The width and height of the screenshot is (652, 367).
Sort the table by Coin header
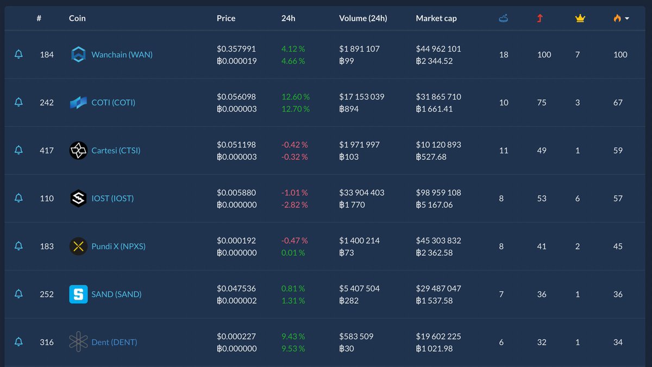[77, 18]
